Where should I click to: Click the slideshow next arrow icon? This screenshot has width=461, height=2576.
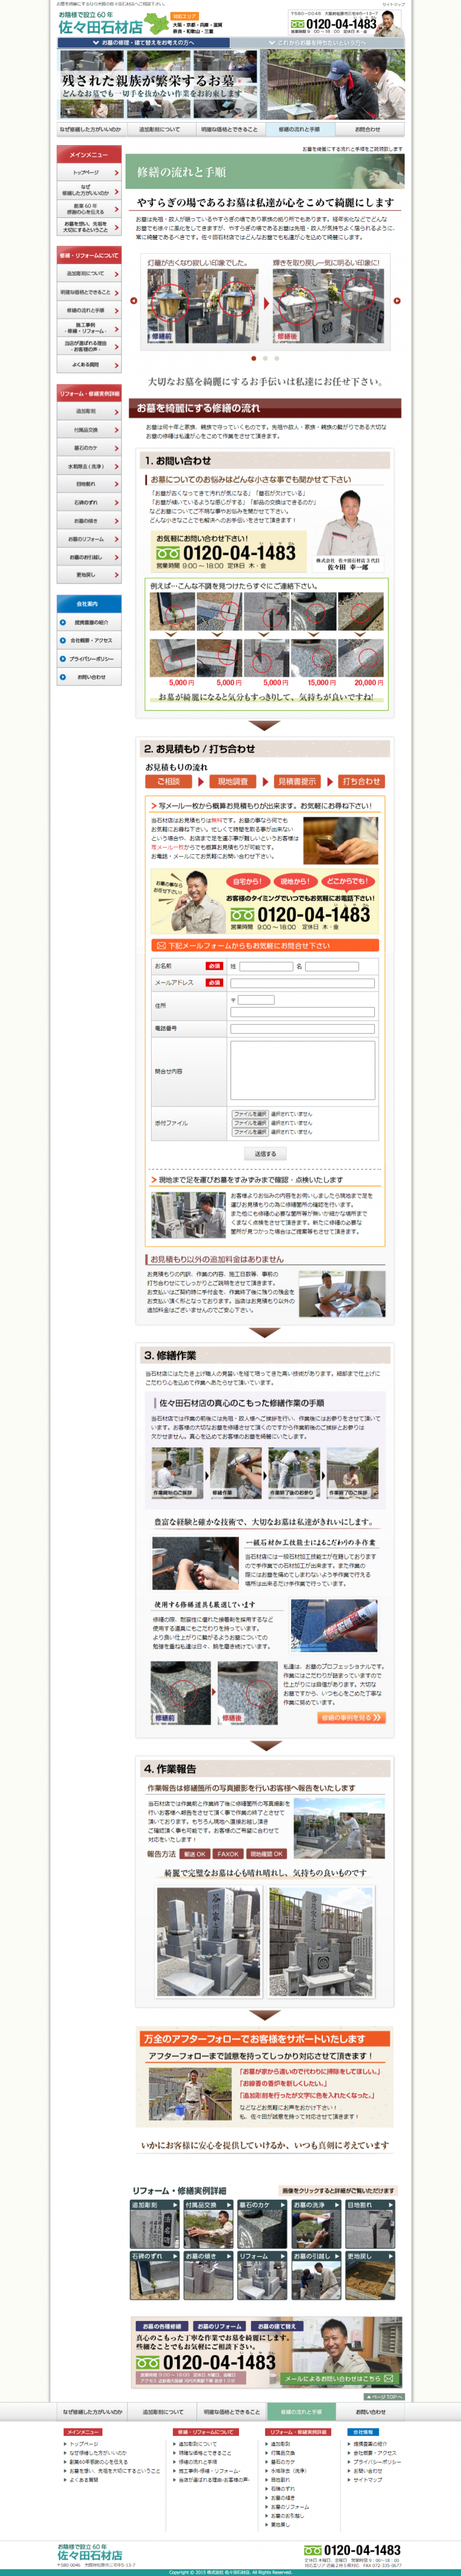click(x=397, y=301)
